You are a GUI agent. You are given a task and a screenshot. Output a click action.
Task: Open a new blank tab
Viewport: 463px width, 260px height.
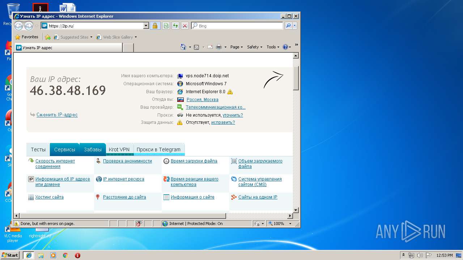coord(128,48)
